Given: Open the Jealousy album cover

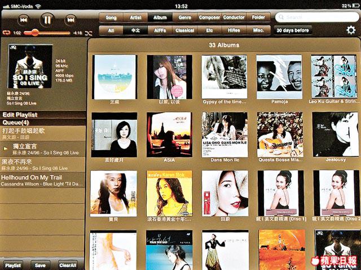Looking at the screenshot, I should coord(336,135).
